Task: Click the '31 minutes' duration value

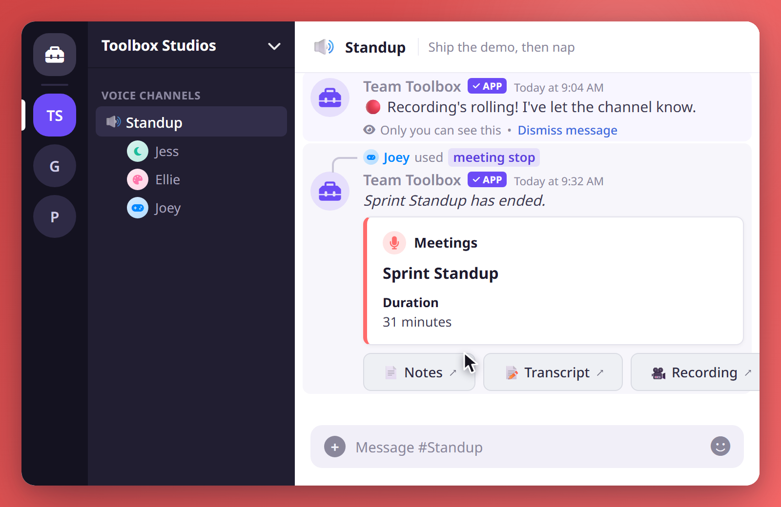Action: 417,322
